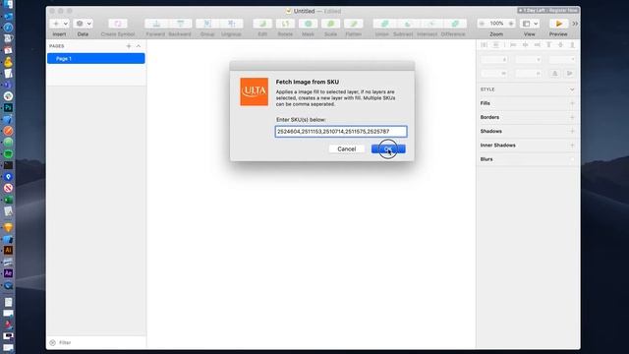
Task: Click the Ungroup toolbar icon
Action: point(232,24)
